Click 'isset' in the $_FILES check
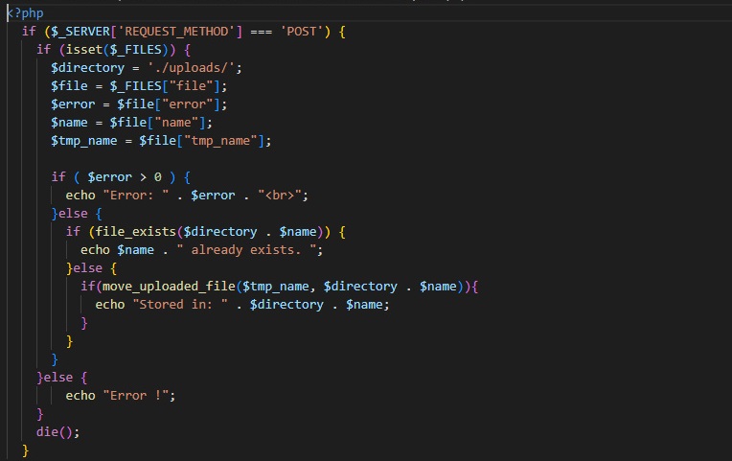Screen dimensions: 732x461 (84, 50)
